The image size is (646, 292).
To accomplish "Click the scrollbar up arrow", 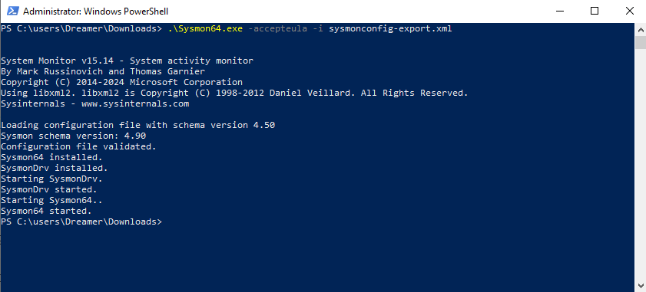I will 641,30.
